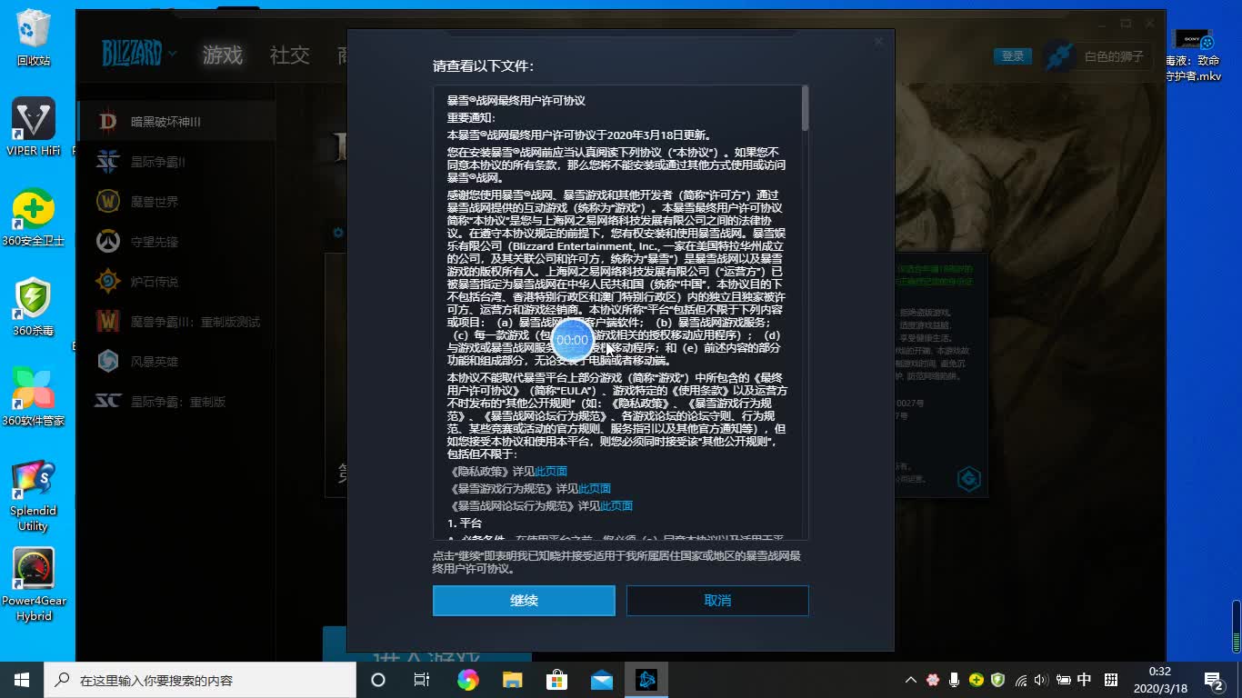1242x698 pixels.
Task: Open 360杀毒 desktop shortcut
Action: point(34,307)
